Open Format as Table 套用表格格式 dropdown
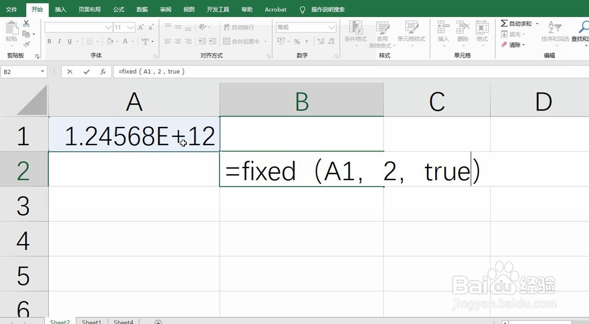Screen dimensions: 589x324 point(382,35)
